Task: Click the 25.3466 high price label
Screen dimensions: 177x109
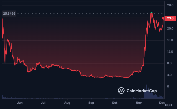Action: click(x=9, y=14)
